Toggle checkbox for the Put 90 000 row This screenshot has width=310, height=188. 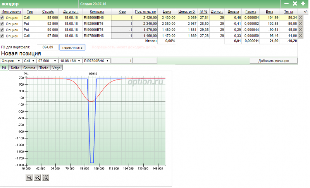(x=2, y=30)
